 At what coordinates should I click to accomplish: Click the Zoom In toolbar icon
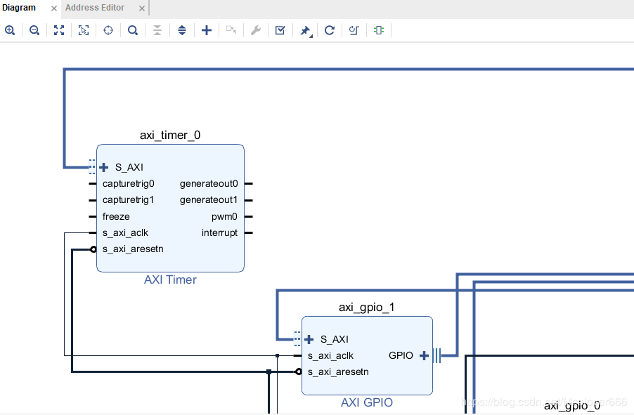pyautogui.click(x=10, y=30)
